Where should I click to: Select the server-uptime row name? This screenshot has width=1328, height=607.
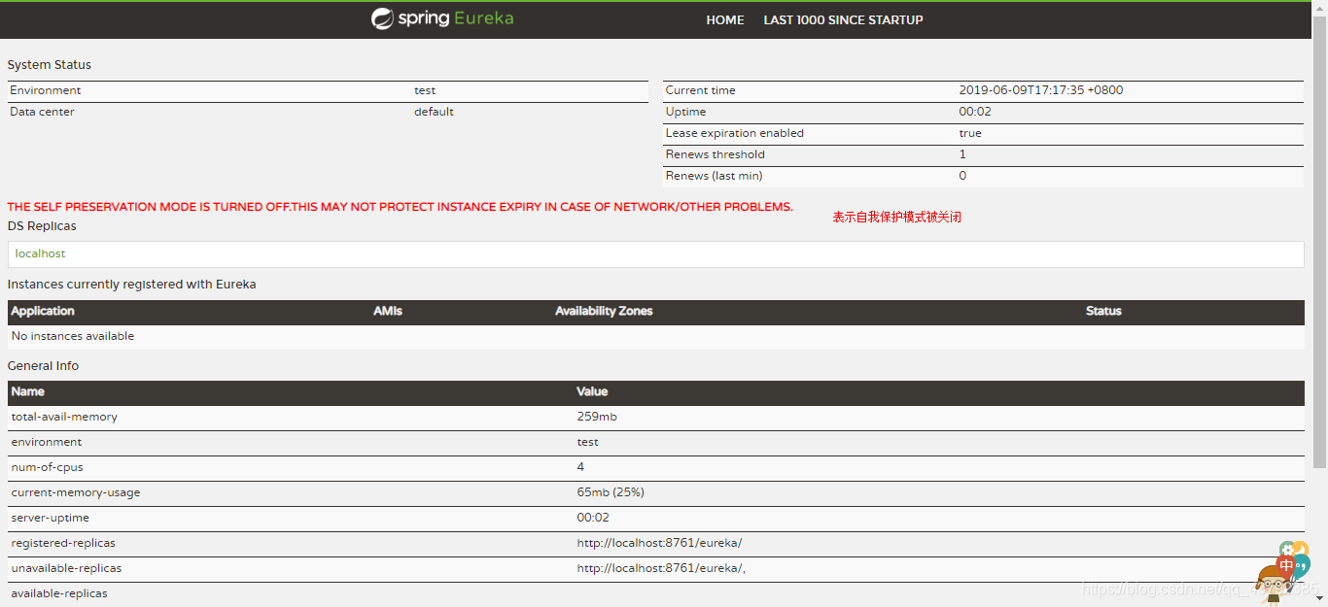pos(49,518)
